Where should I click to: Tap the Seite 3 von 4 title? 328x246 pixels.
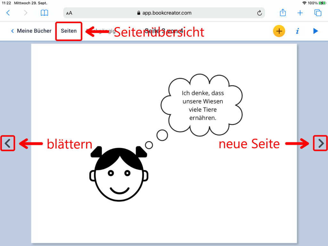[x=163, y=31]
